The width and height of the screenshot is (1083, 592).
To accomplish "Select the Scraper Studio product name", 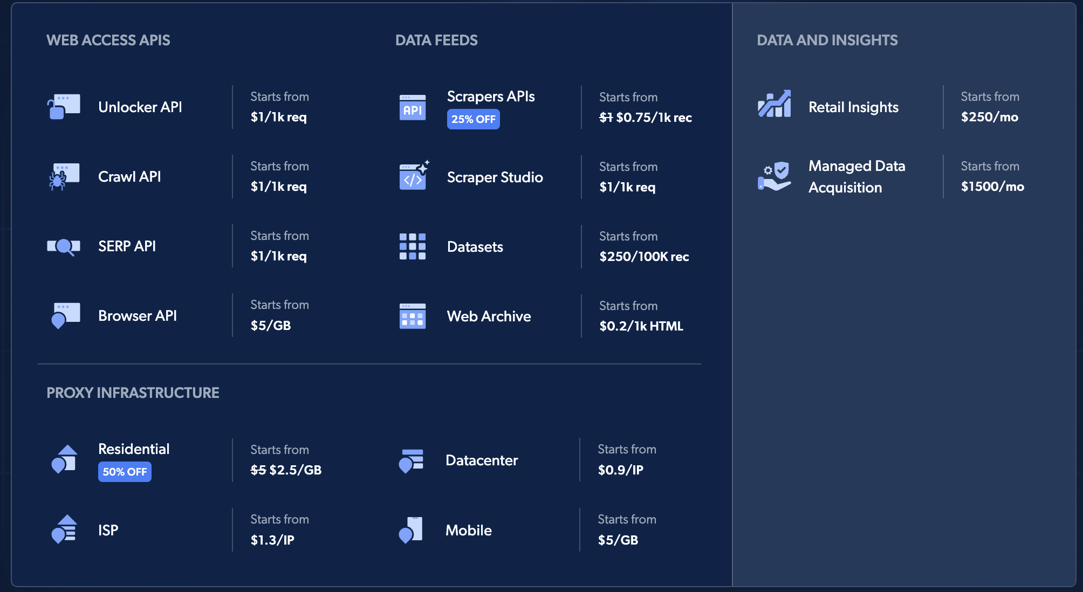I will [x=495, y=177].
